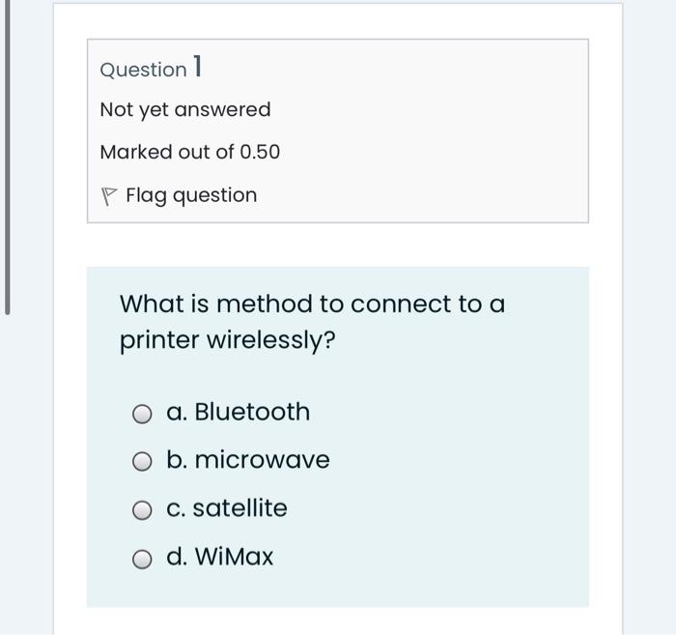Click the WiMax answer label
The width and height of the screenshot is (676, 635).
tap(234, 557)
